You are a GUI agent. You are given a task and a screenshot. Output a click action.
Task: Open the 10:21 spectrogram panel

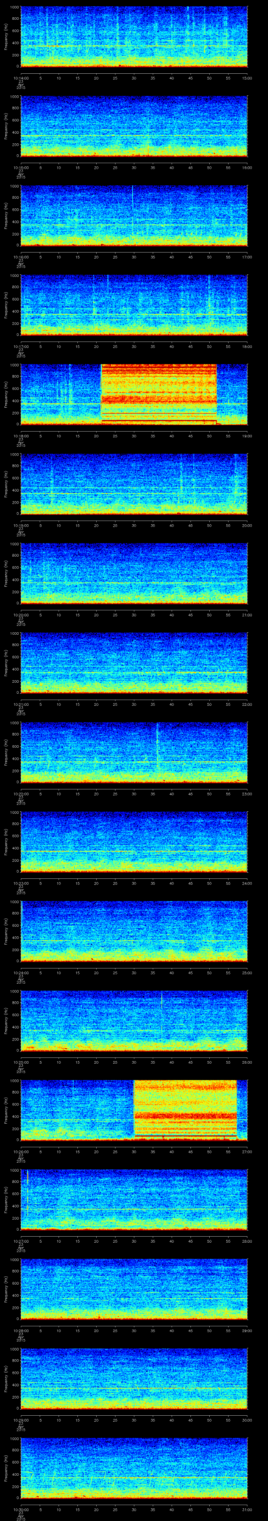134,662
